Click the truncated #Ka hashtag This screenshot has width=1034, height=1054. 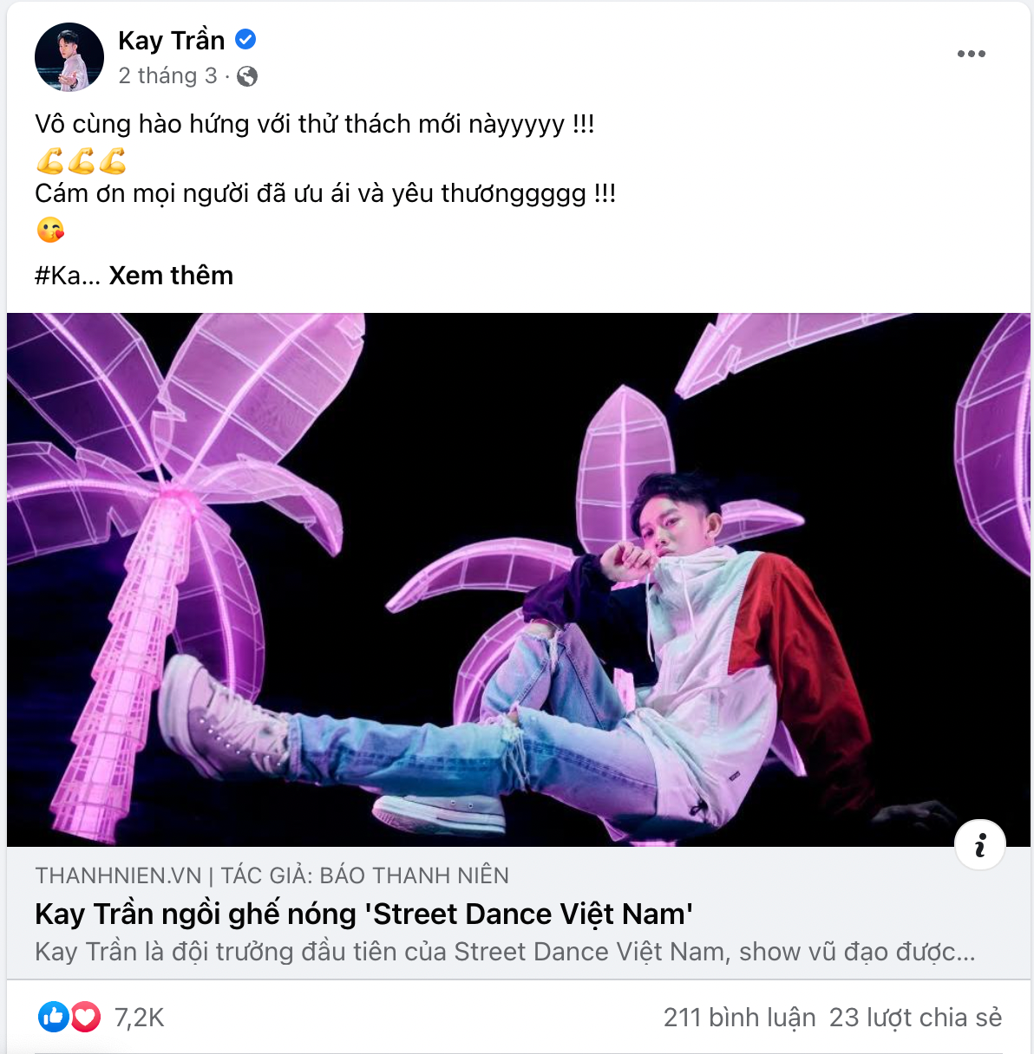57,276
